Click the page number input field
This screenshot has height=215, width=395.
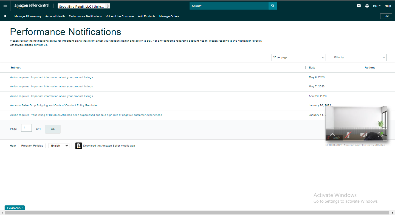26,128
